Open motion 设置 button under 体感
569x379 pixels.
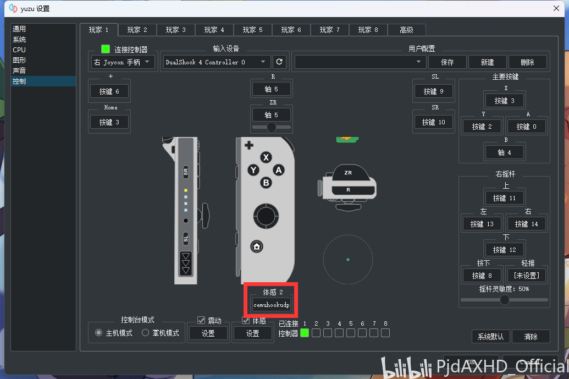click(x=252, y=333)
